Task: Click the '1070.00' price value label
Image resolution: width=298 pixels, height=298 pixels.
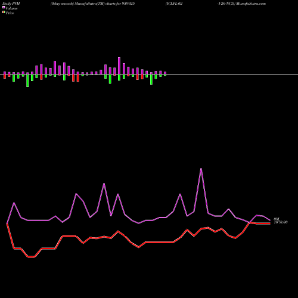Action: point(281,222)
